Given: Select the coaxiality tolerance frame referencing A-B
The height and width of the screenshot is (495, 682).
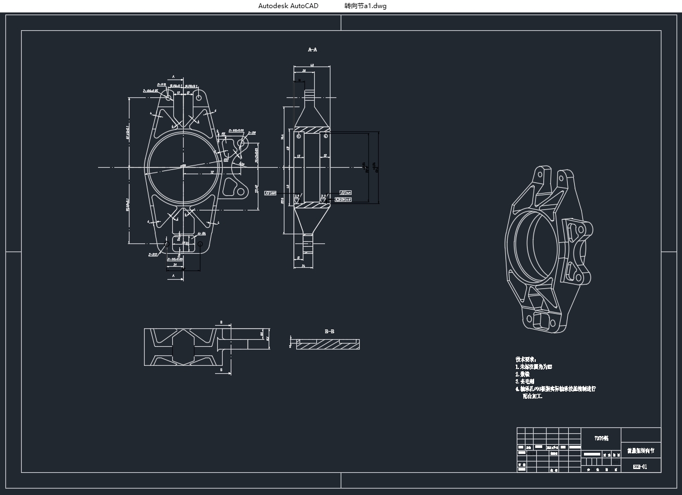Looking at the screenshot, I should pyautogui.click(x=343, y=200).
